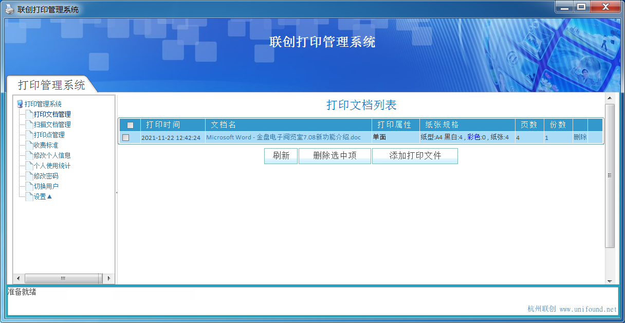The height and width of the screenshot is (323, 625).
Task: Click the 联创打印管理系统 banner title
Action: 322,42
